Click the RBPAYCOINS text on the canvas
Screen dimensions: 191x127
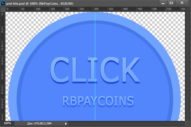[98, 101]
